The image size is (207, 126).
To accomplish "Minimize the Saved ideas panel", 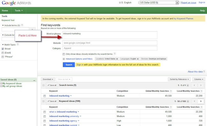I will tap(34, 80).
